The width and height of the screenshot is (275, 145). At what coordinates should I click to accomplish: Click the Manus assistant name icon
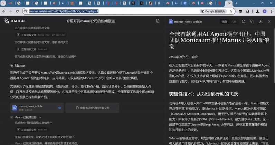[12, 66]
